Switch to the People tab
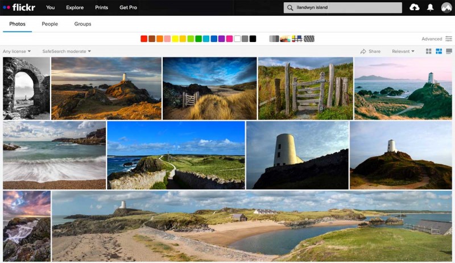The image size is (455, 263). point(49,24)
